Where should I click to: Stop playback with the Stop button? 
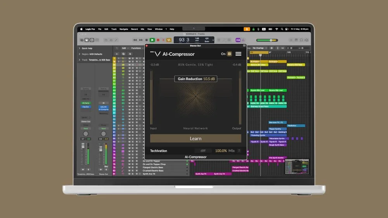147,40
